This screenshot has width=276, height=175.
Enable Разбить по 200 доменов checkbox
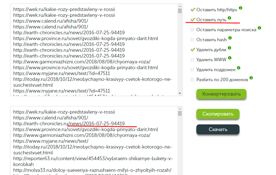[x=192, y=80]
